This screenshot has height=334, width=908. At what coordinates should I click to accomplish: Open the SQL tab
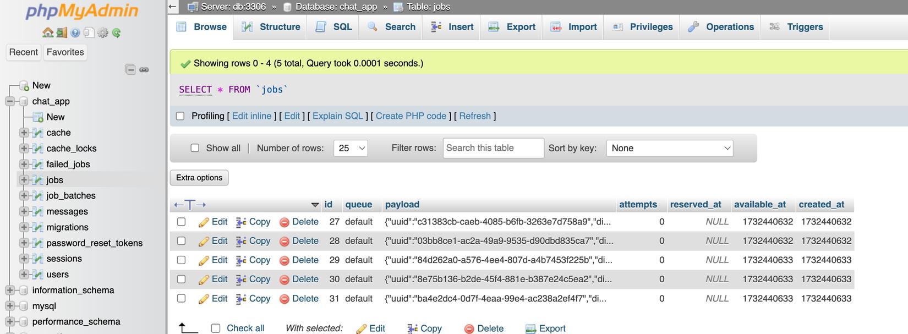[x=333, y=27]
